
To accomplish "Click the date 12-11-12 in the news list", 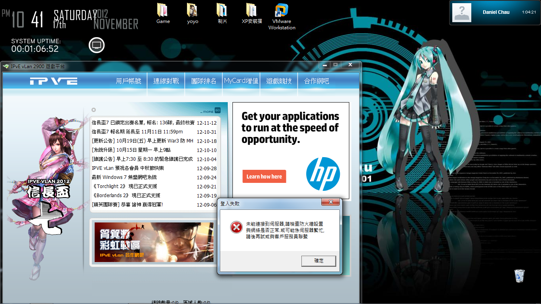I will tap(207, 123).
